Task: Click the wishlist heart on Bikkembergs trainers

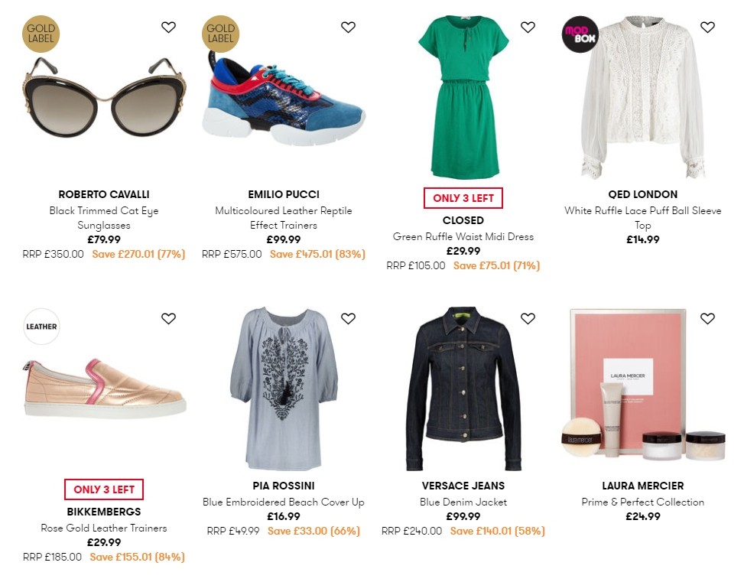Action: click(168, 318)
